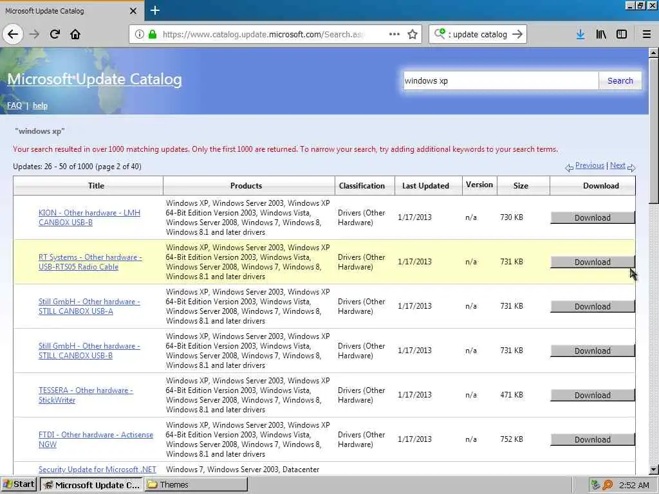Click the left arrow icon beside Previous
The width and height of the screenshot is (659, 494).
(569, 168)
